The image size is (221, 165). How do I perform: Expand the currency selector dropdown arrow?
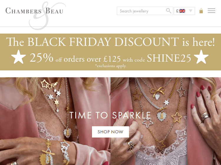coord(191,11)
